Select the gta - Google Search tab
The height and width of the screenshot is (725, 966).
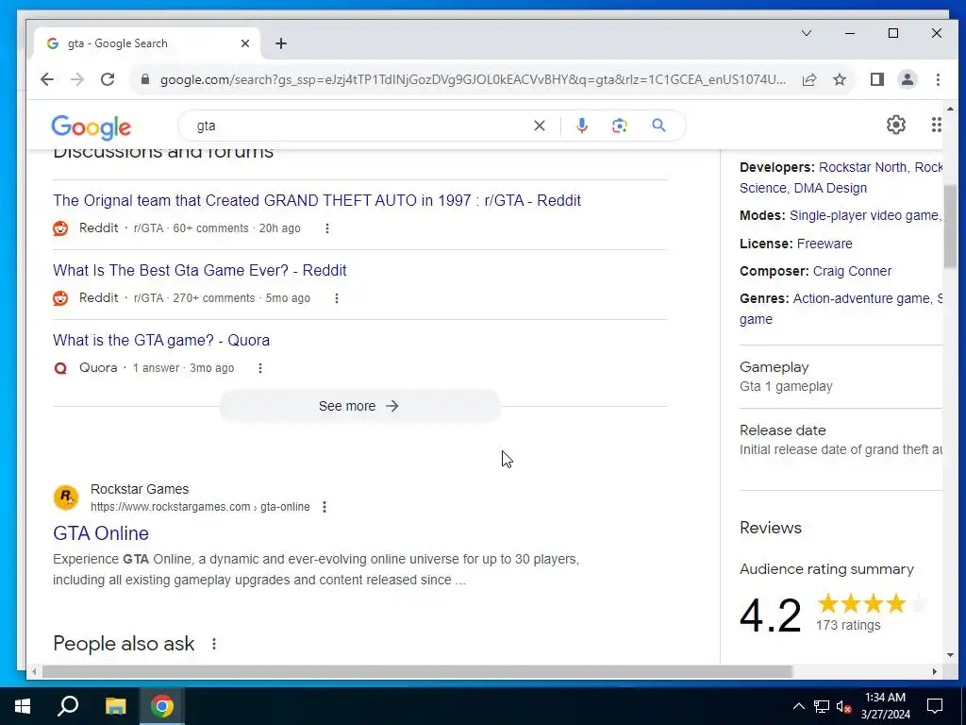coord(146,43)
